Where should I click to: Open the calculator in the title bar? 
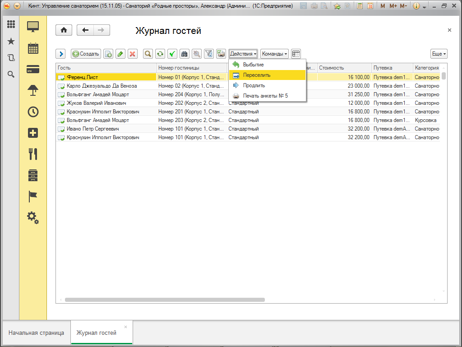coord(360,6)
